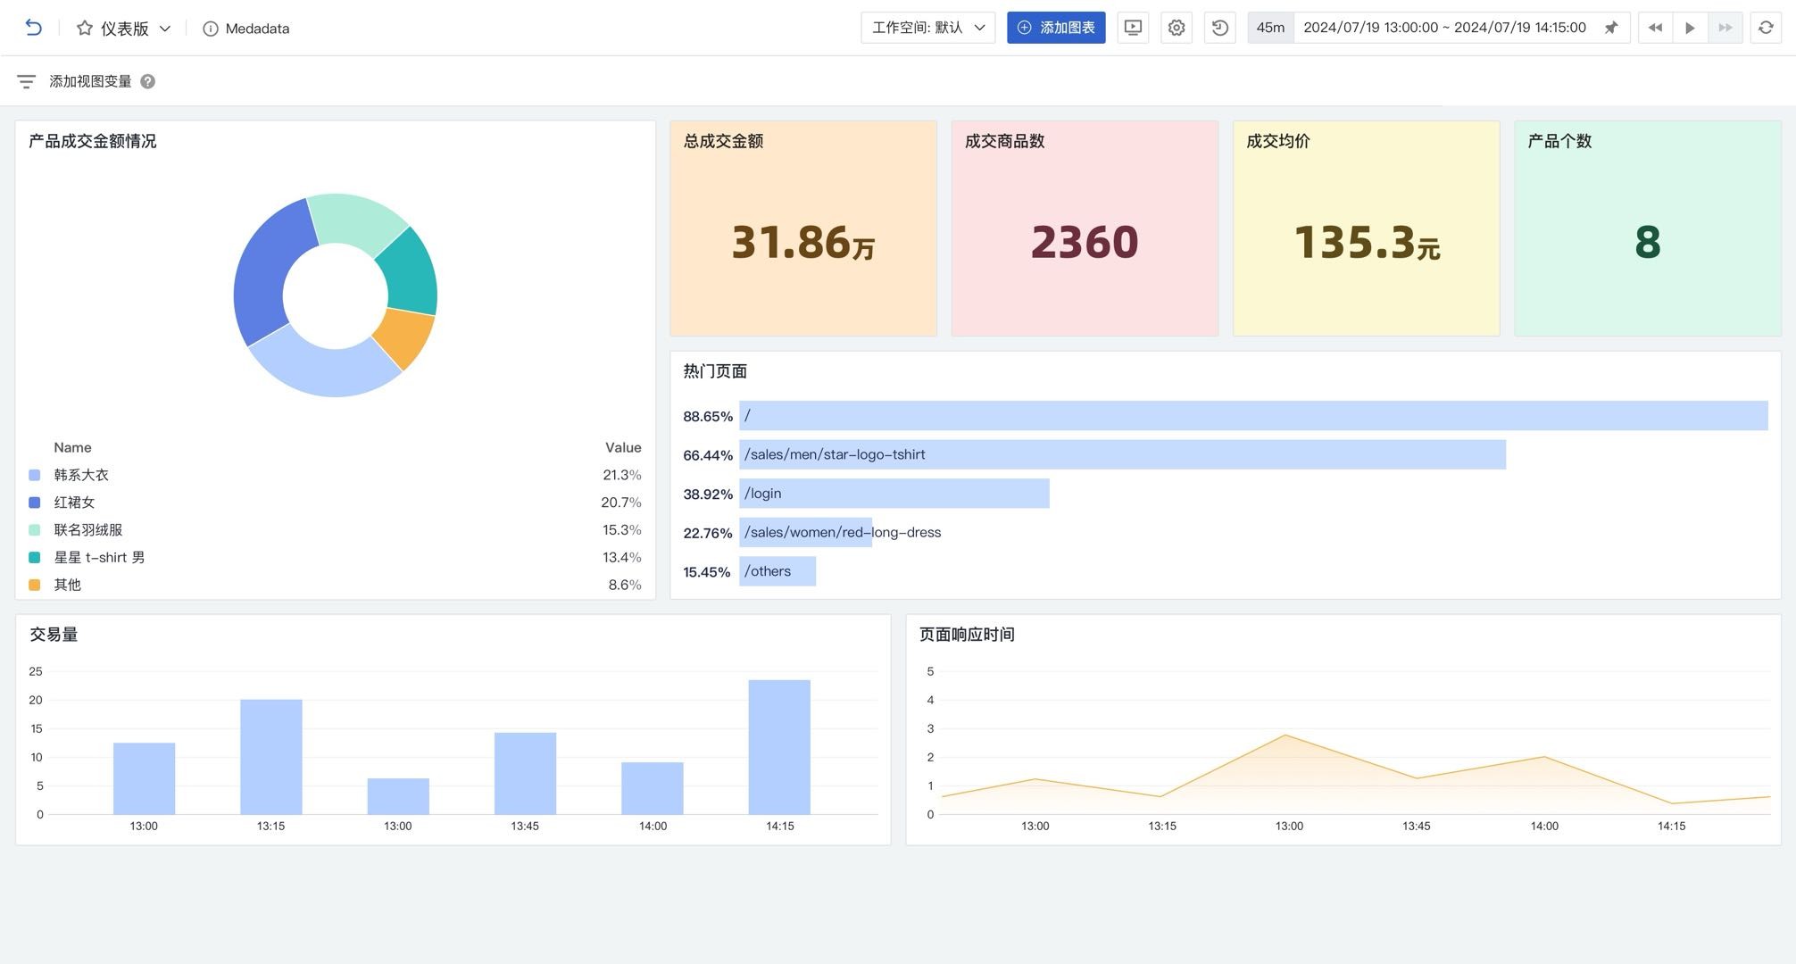Open dashboard settings gear icon
1796x964 pixels.
(1177, 28)
